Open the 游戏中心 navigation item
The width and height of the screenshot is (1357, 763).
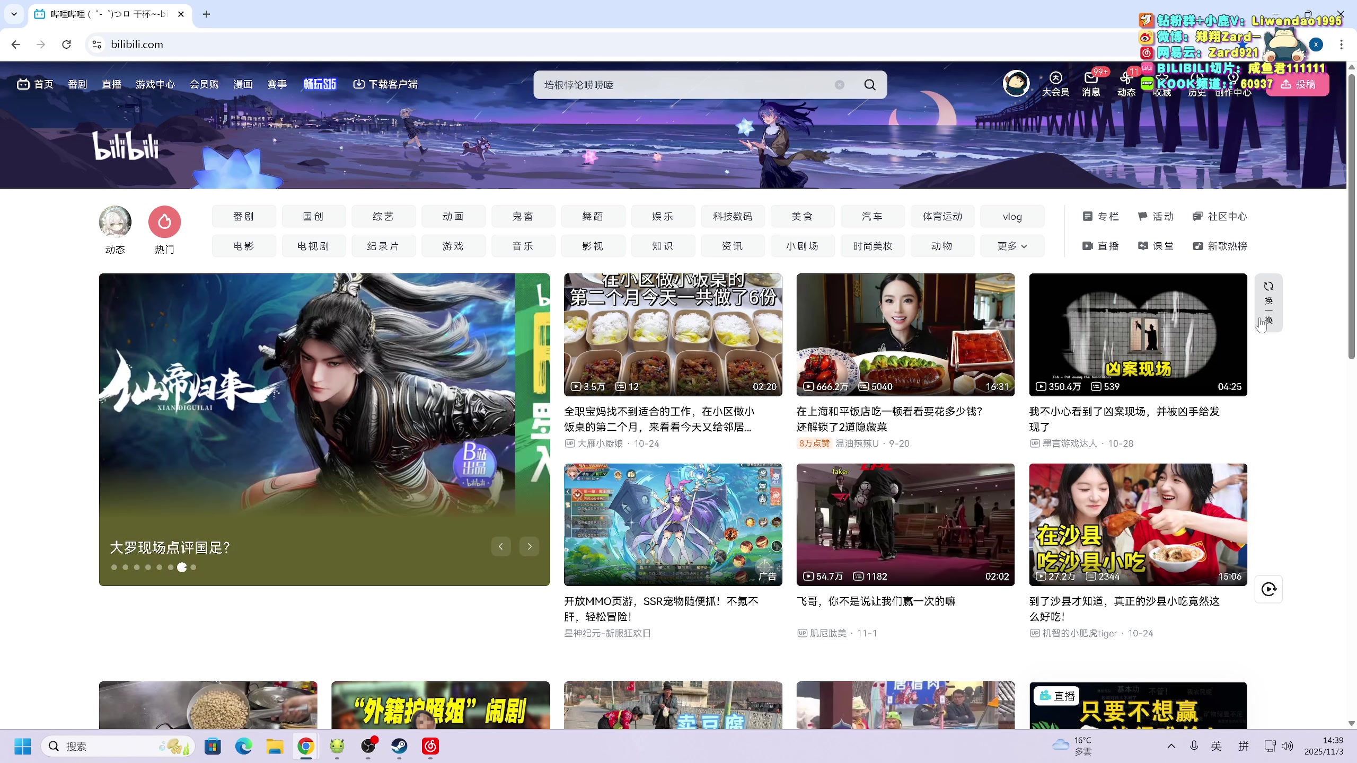tap(155, 84)
